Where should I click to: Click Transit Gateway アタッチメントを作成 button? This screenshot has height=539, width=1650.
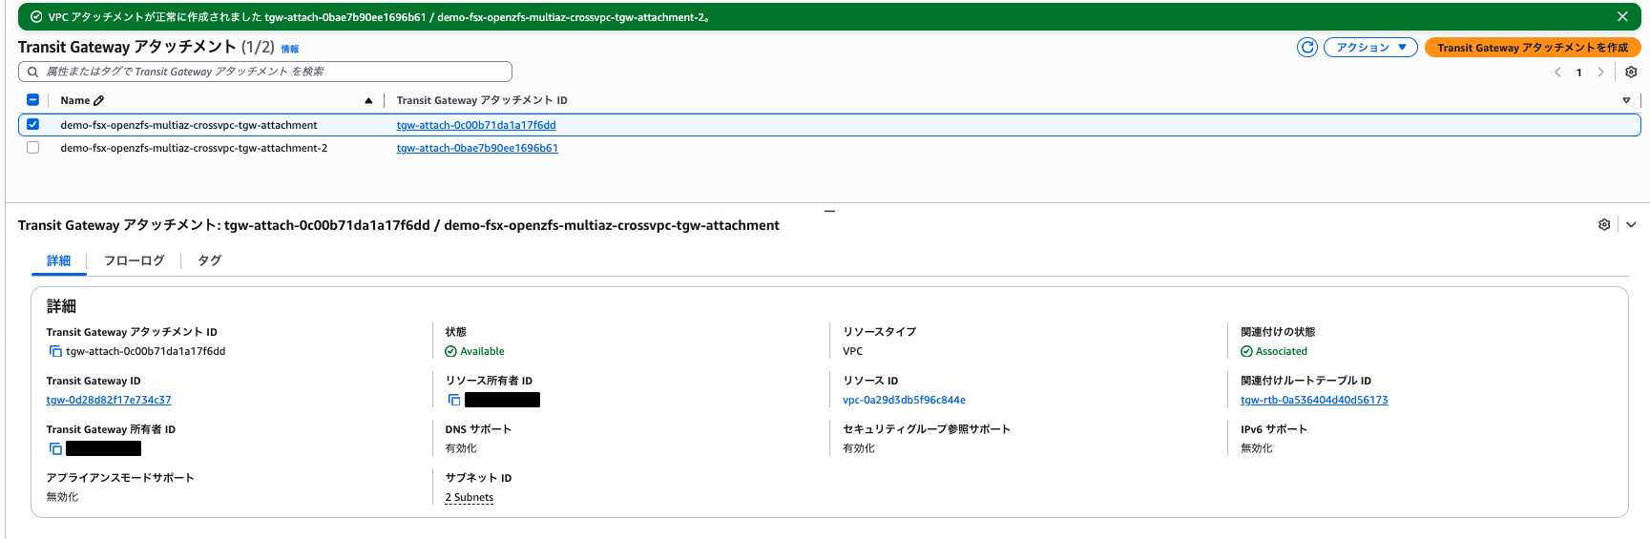point(1533,48)
